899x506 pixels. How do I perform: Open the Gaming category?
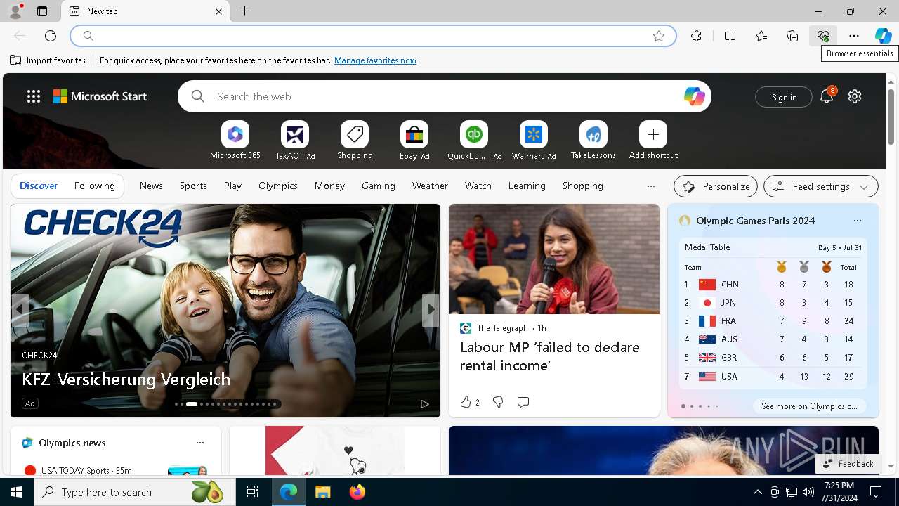pyautogui.click(x=379, y=186)
